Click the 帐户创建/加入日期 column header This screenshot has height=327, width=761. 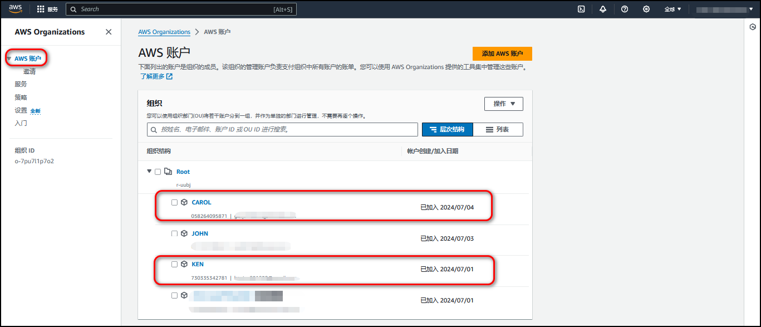point(433,151)
